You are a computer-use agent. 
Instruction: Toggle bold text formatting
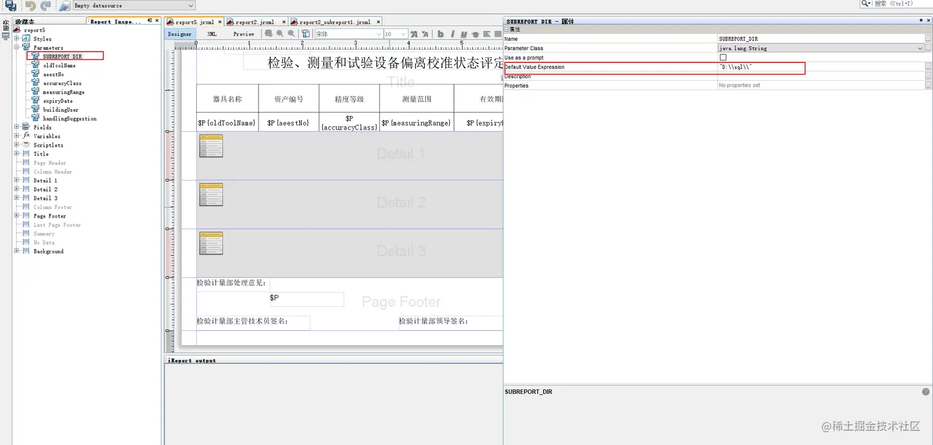[440, 34]
